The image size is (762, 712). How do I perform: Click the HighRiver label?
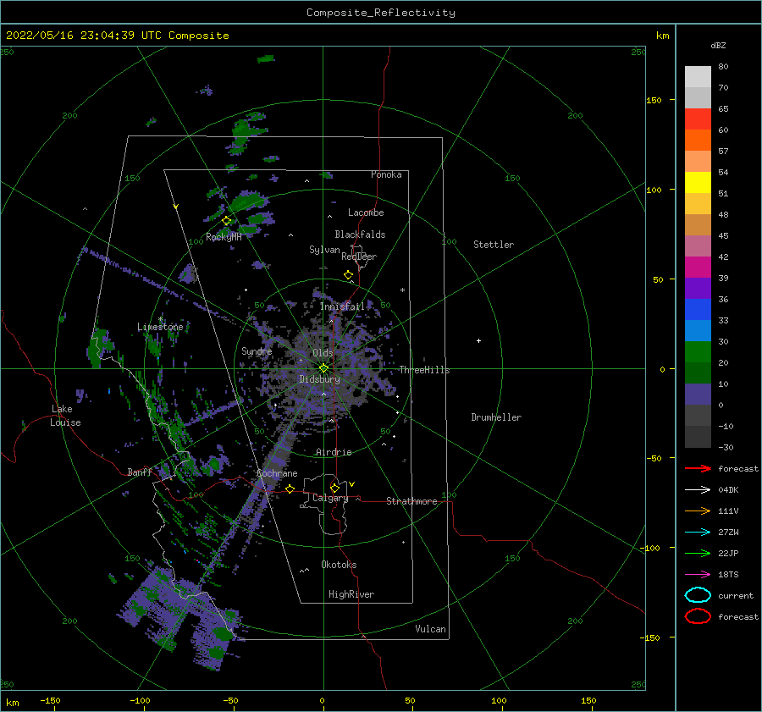click(351, 594)
